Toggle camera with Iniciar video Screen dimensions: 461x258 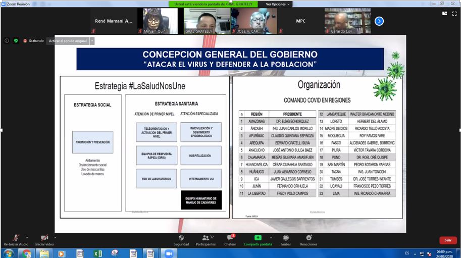44,237
